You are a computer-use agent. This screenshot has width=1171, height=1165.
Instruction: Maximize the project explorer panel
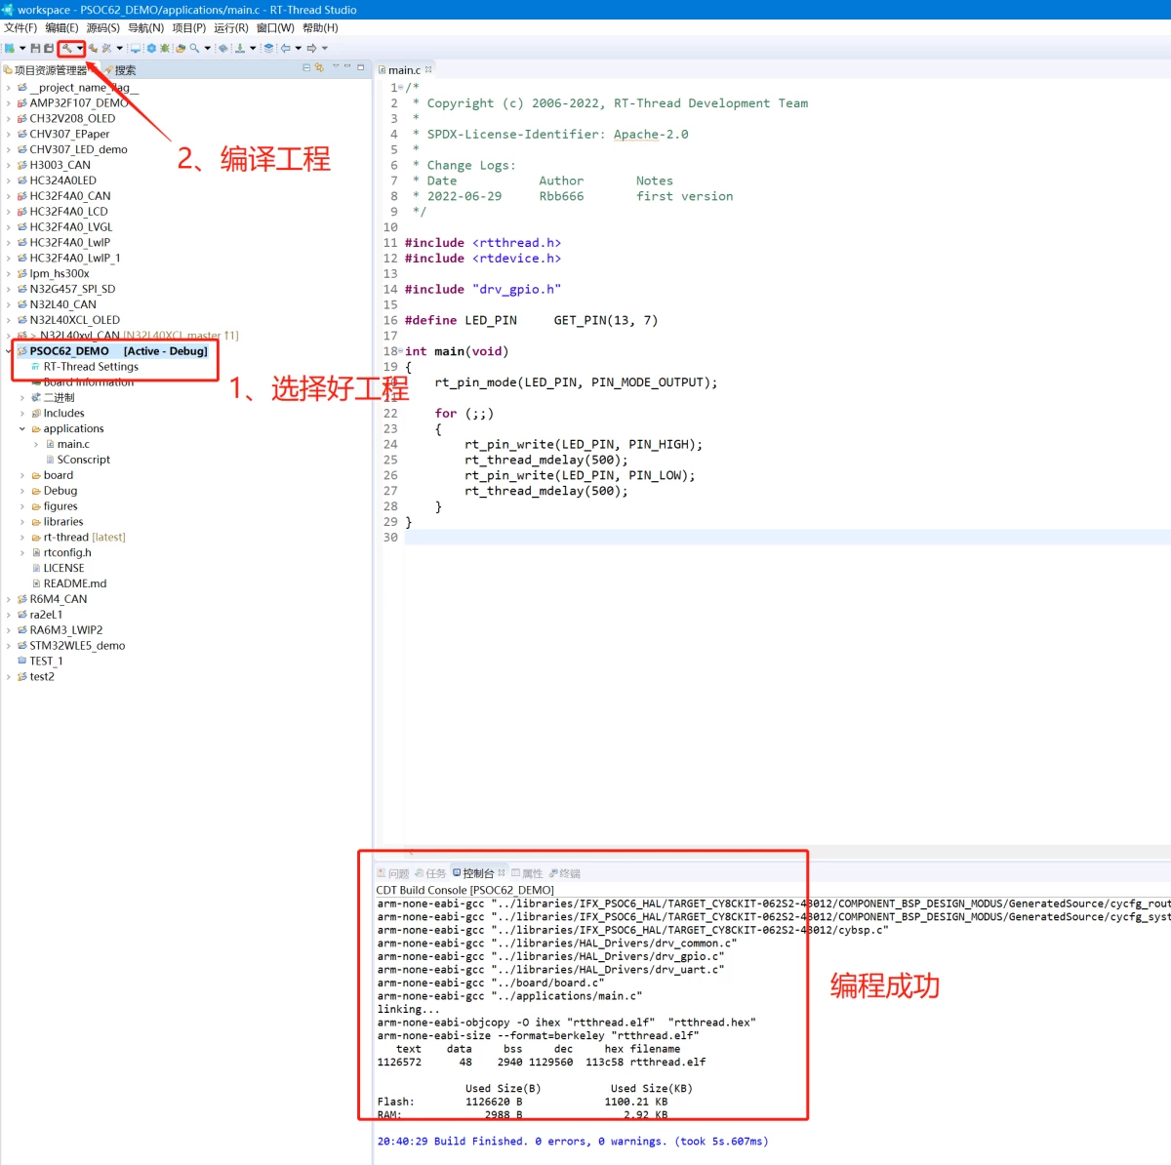coord(360,67)
